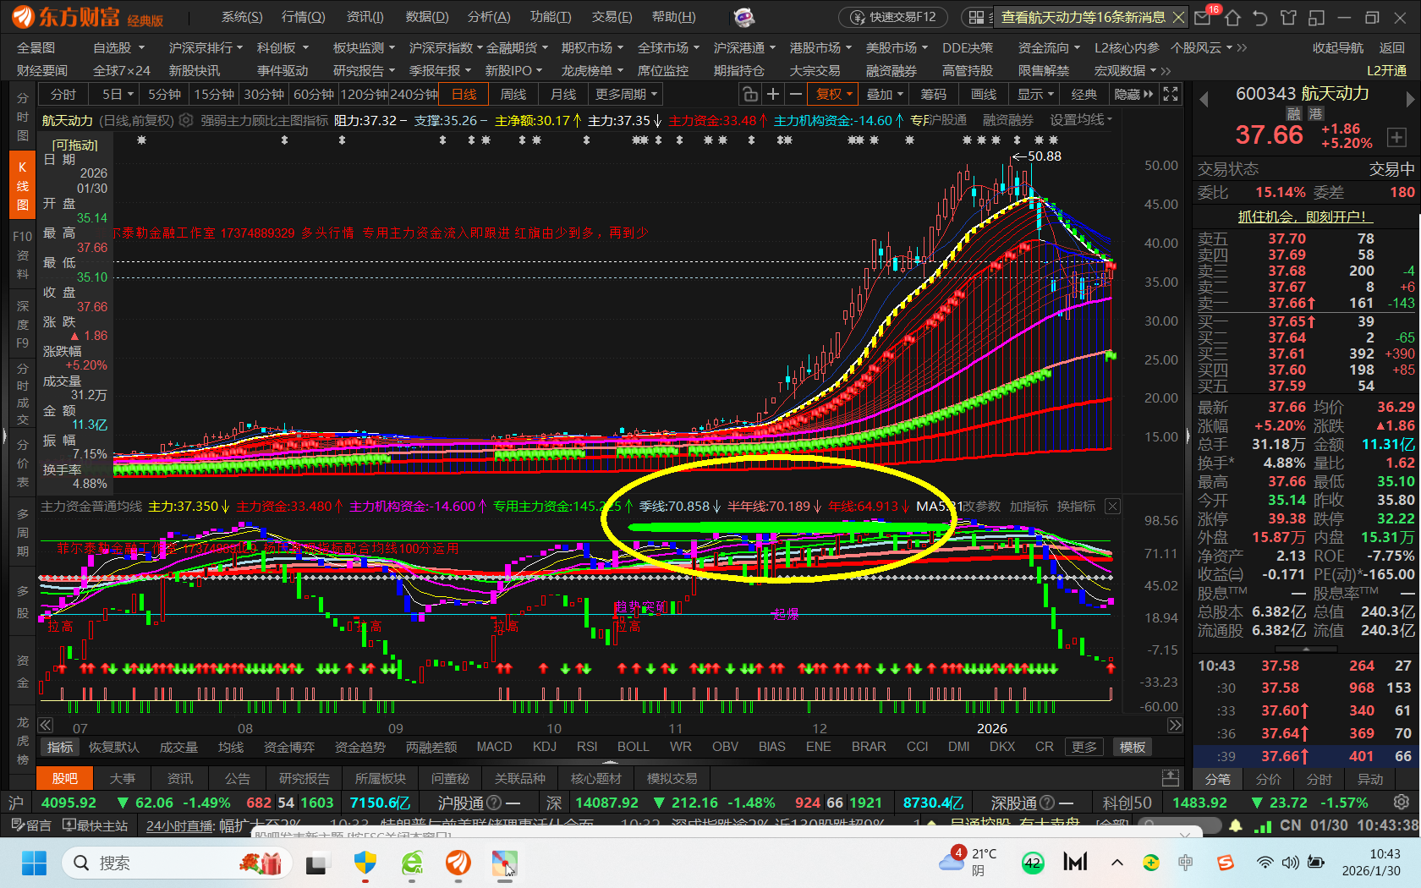Click the home icon in title bar

pos(1232,18)
